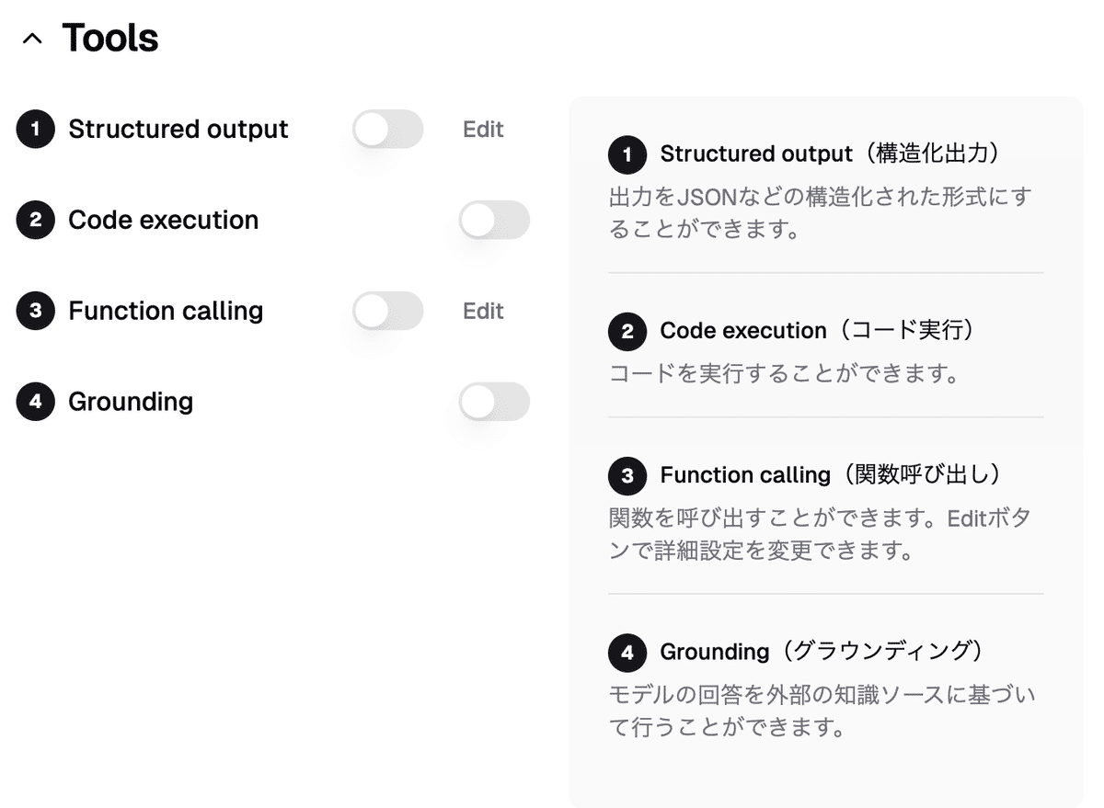Image resolution: width=1104 pixels, height=808 pixels.
Task: Click the Structured output label on the left
Action: [178, 130]
